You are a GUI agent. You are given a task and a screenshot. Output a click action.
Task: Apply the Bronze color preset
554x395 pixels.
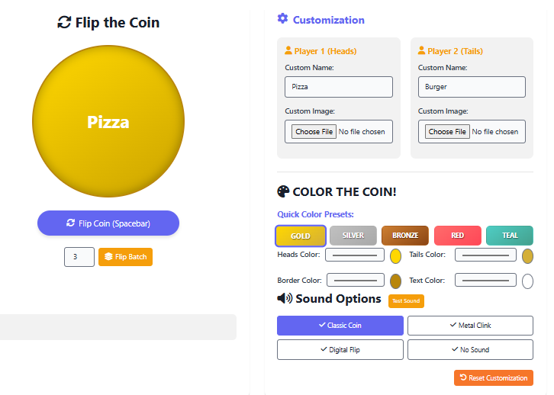pyautogui.click(x=405, y=236)
